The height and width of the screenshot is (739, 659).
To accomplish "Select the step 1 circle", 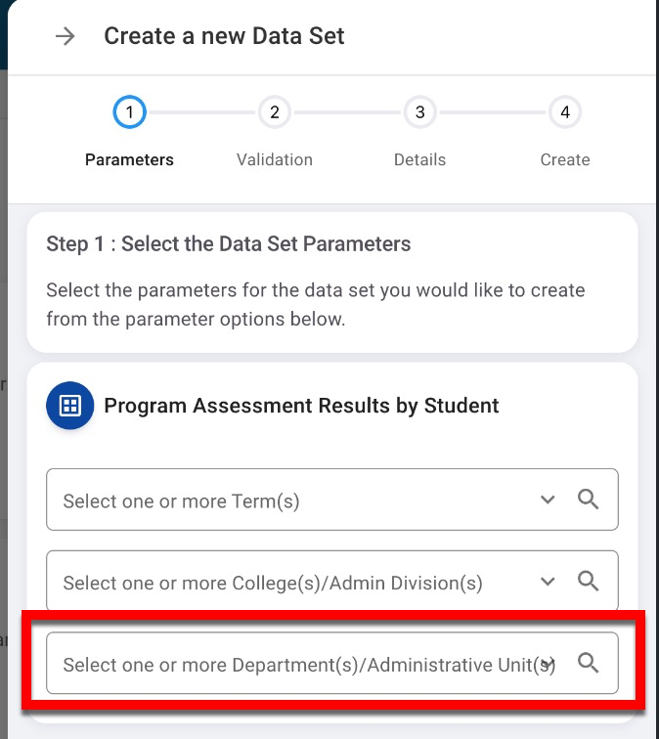I will coord(129,113).
